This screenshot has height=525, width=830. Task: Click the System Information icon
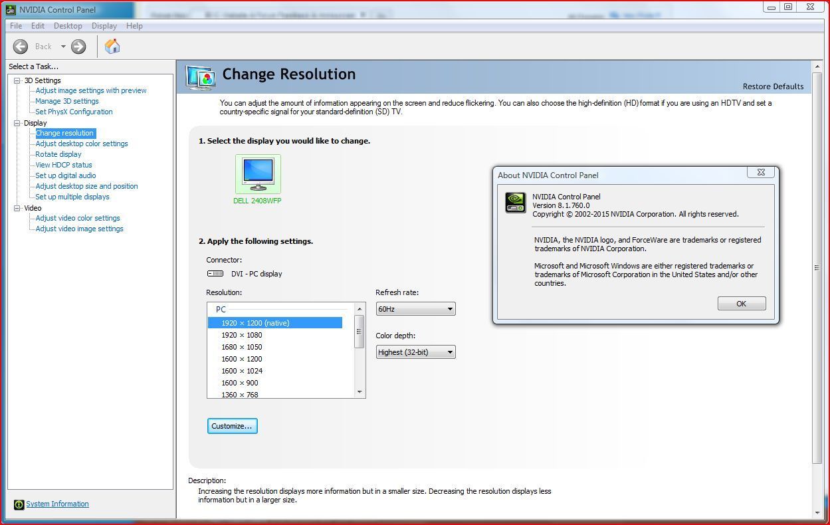coord(19,504)
